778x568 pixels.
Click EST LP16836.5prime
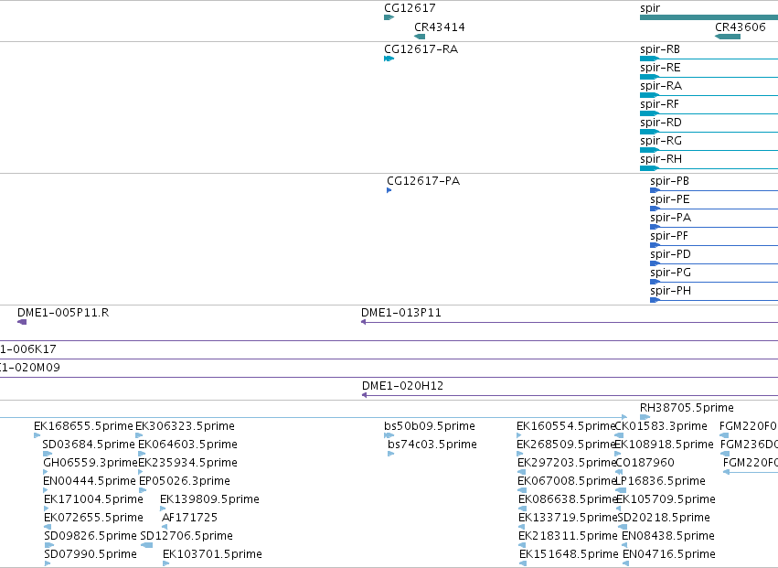(660, 482)
